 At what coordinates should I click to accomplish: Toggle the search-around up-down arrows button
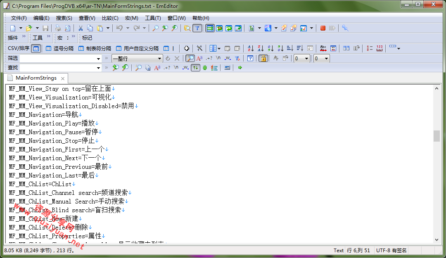coord(195,68)
